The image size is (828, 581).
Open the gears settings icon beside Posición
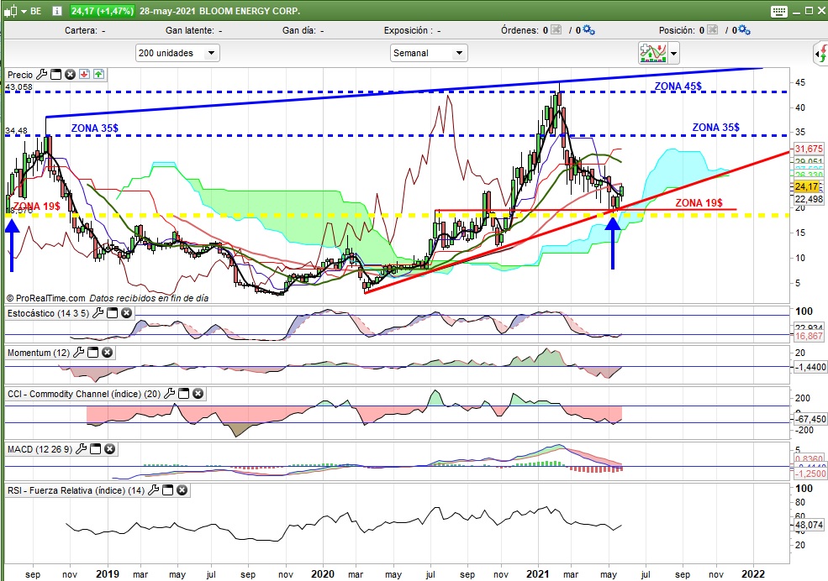745,30
